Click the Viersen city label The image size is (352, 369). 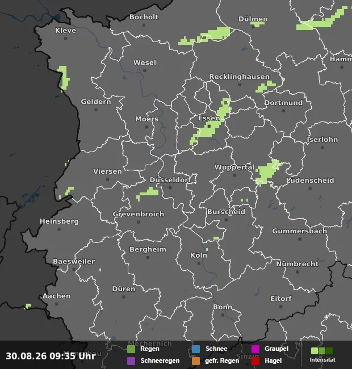(107, 171)
